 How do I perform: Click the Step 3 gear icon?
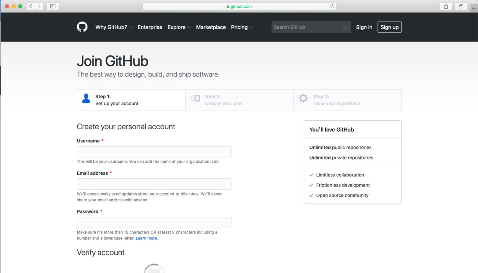(303, 98)
